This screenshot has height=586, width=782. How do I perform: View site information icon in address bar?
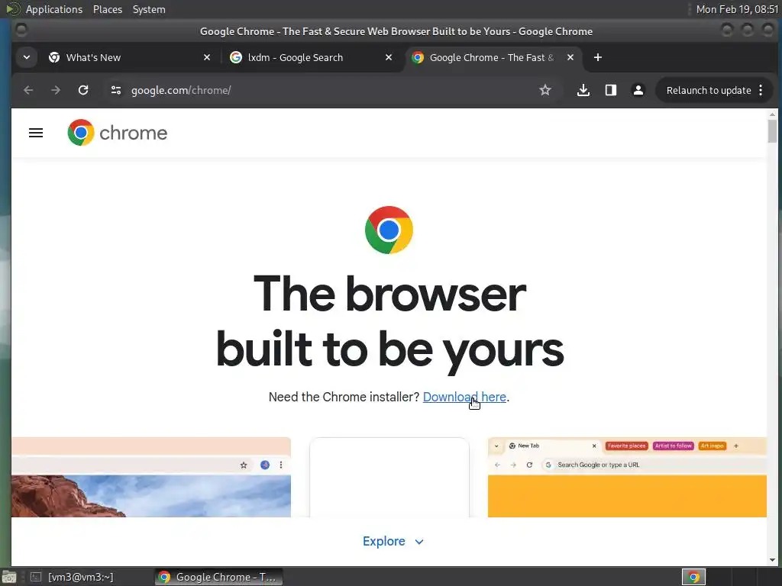click(116, 90)
